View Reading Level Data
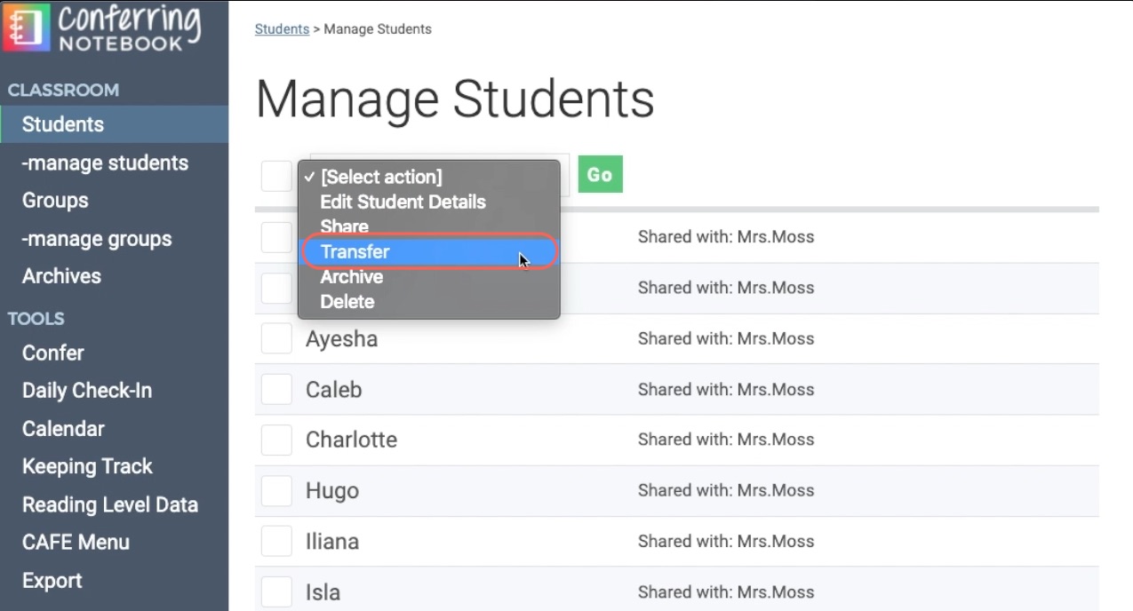The image size is (1133, 611). (109, 504)
